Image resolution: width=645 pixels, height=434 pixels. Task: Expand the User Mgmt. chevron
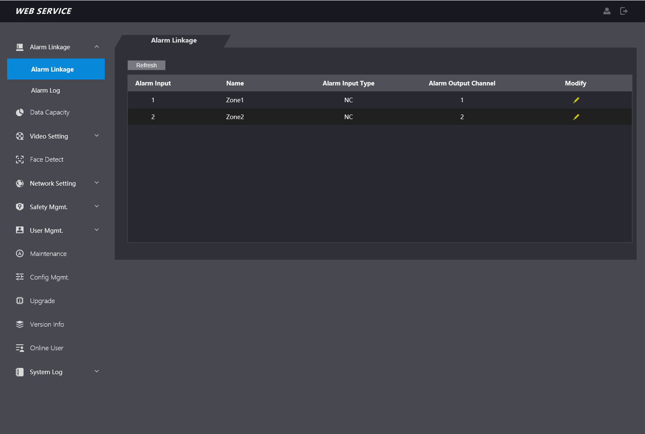97,230
